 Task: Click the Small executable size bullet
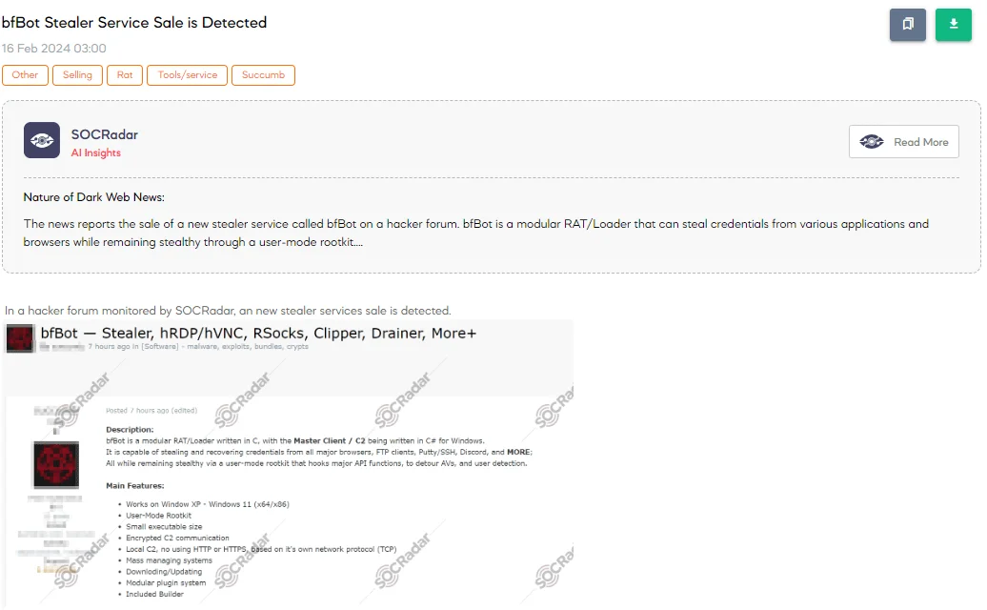[x=164, y=527]
